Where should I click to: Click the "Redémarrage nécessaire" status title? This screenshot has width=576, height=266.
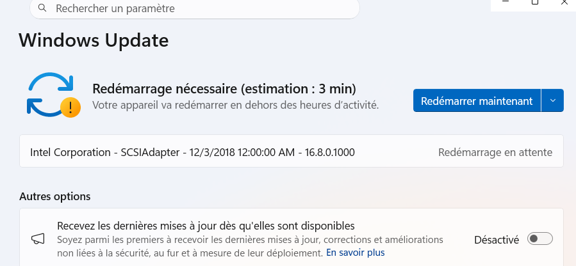tap(224, 88)
